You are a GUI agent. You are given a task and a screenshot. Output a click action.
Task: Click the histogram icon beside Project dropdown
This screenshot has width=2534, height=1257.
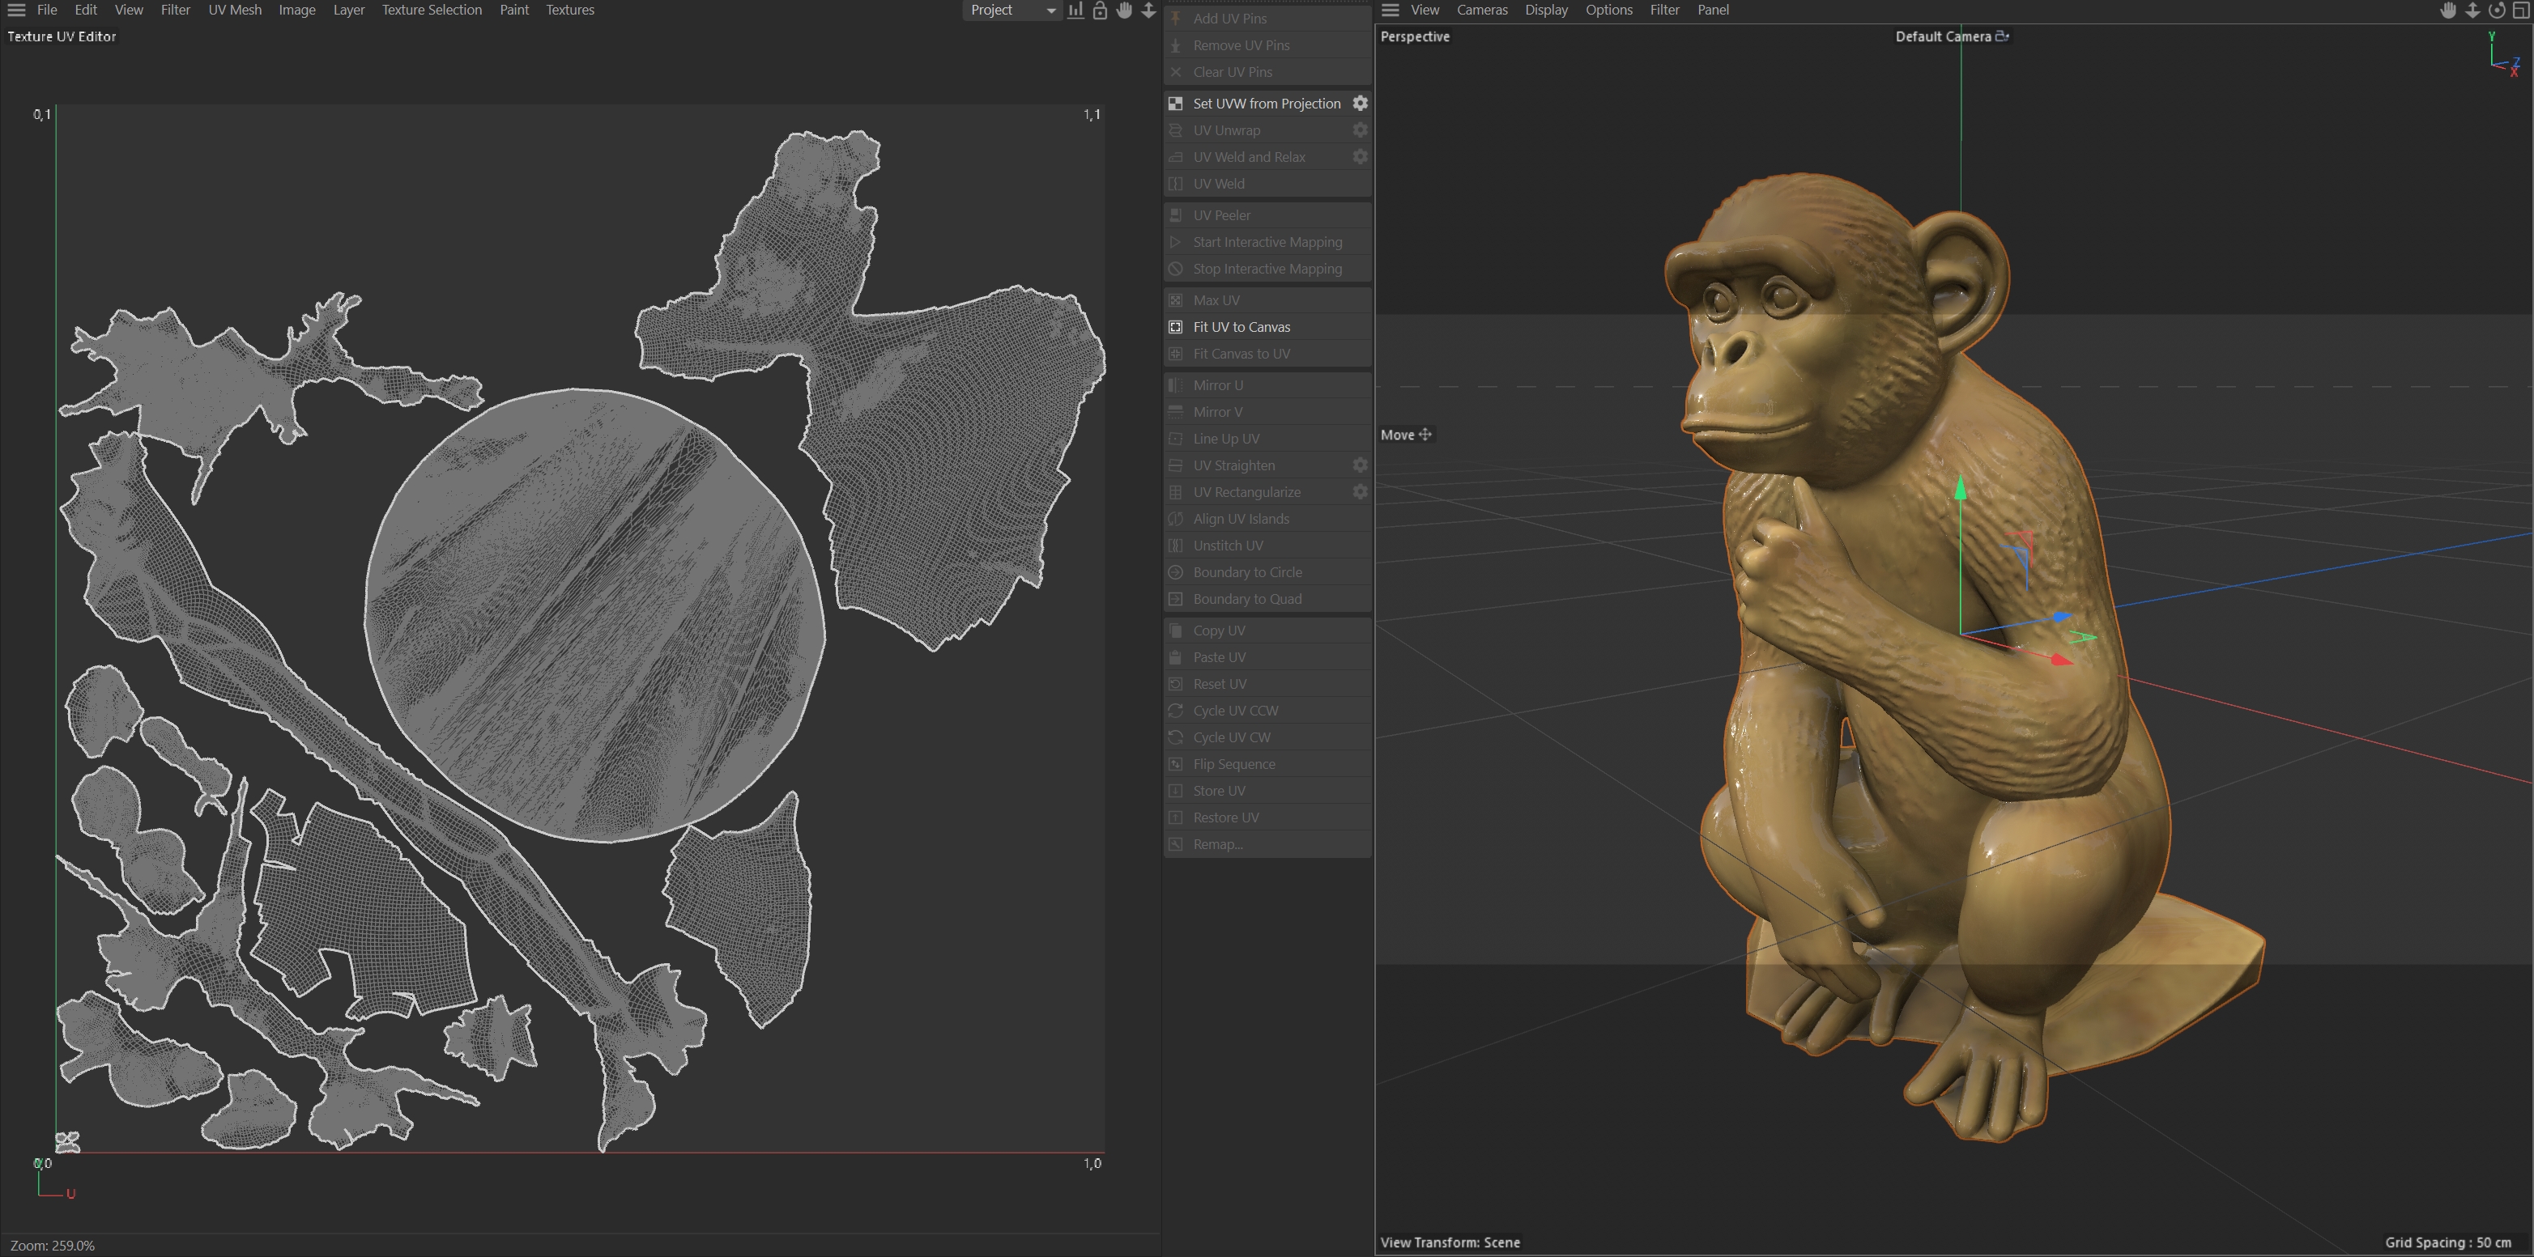[1076, 10]
